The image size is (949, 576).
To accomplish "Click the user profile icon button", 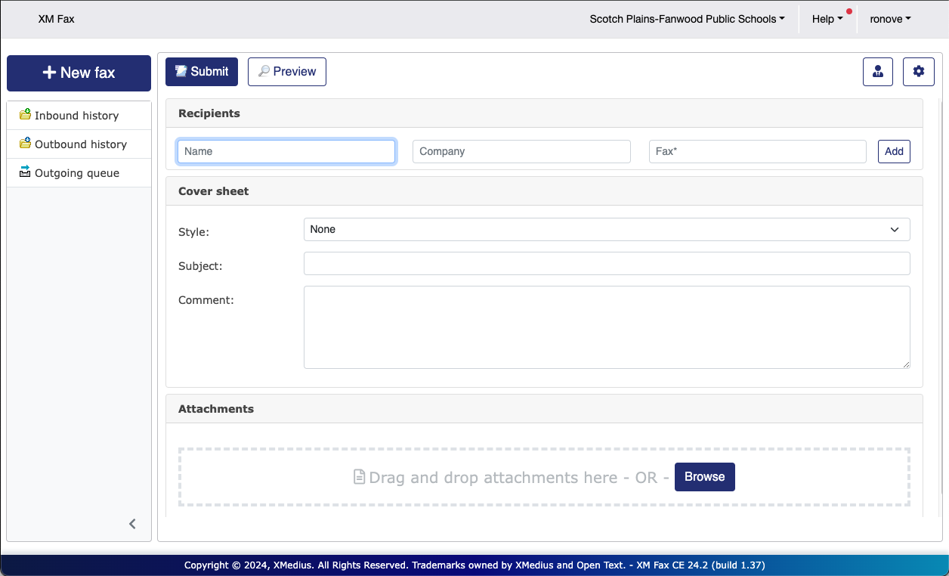I will [x=877, y=72].
